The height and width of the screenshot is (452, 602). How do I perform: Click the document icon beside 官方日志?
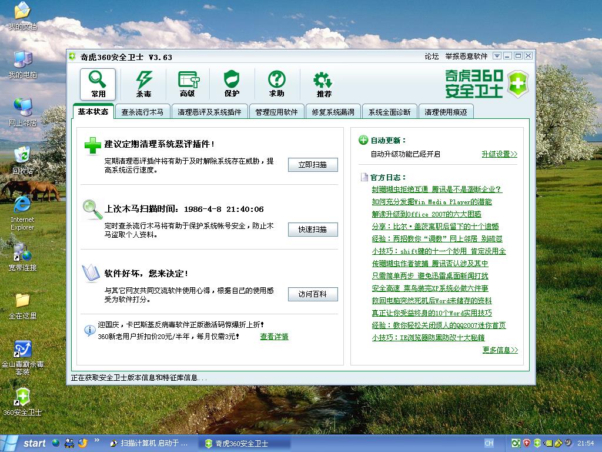pyautogui.click(x=364, y=177)
